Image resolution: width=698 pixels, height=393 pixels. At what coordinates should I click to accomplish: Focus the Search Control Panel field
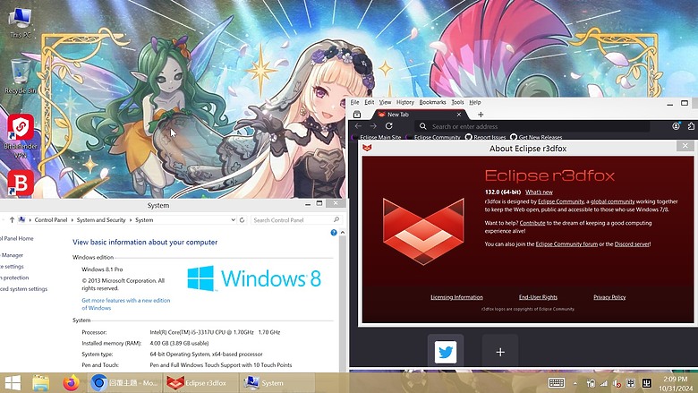pos(296,220)
